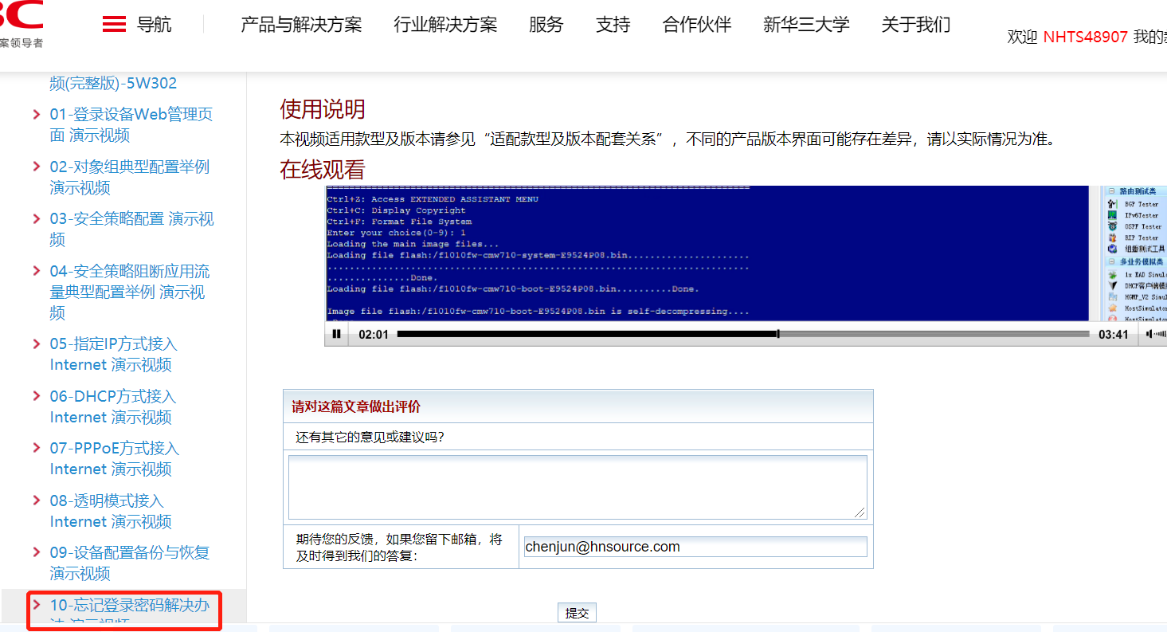Click the NHTS48907 username link
The width and height of the screenshot is (1167, 632).
coord(1085,37)
